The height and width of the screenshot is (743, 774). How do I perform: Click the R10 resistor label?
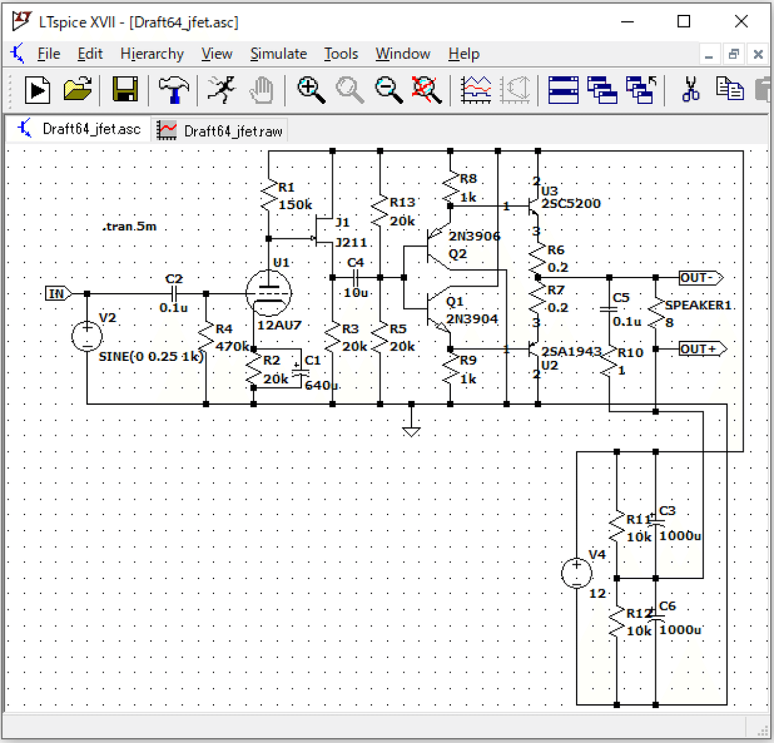[631, 352]
